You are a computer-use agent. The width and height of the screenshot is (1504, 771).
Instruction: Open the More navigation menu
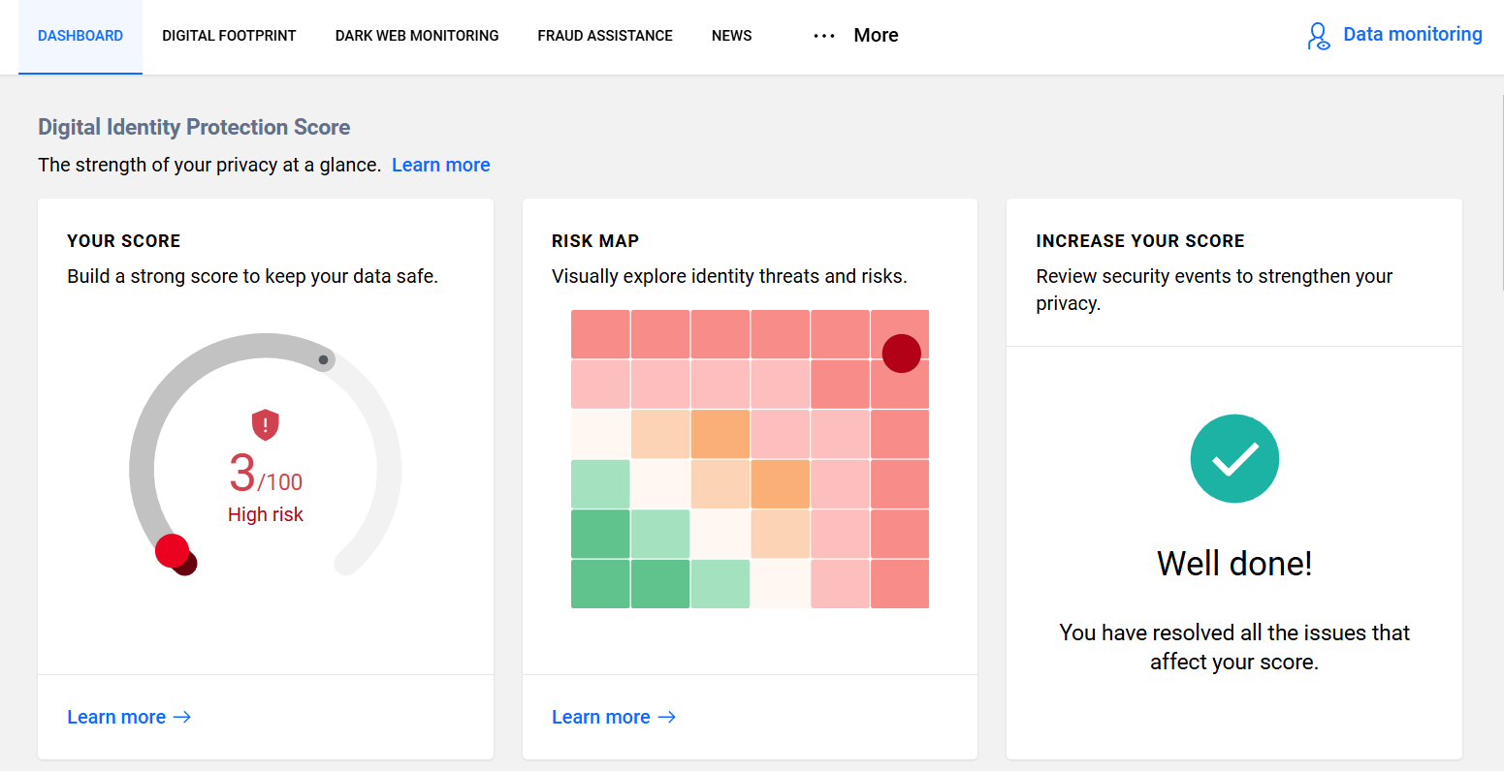tap(875, 36)
